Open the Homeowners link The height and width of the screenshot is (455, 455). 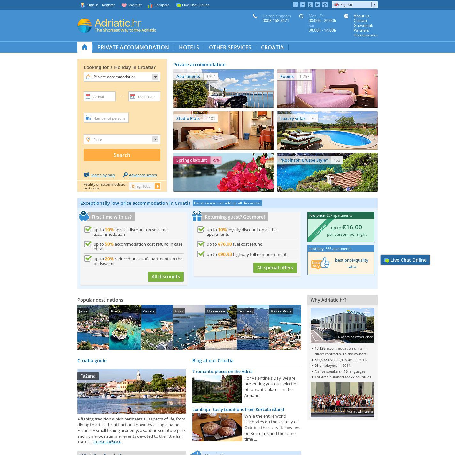tap(366, 35)
